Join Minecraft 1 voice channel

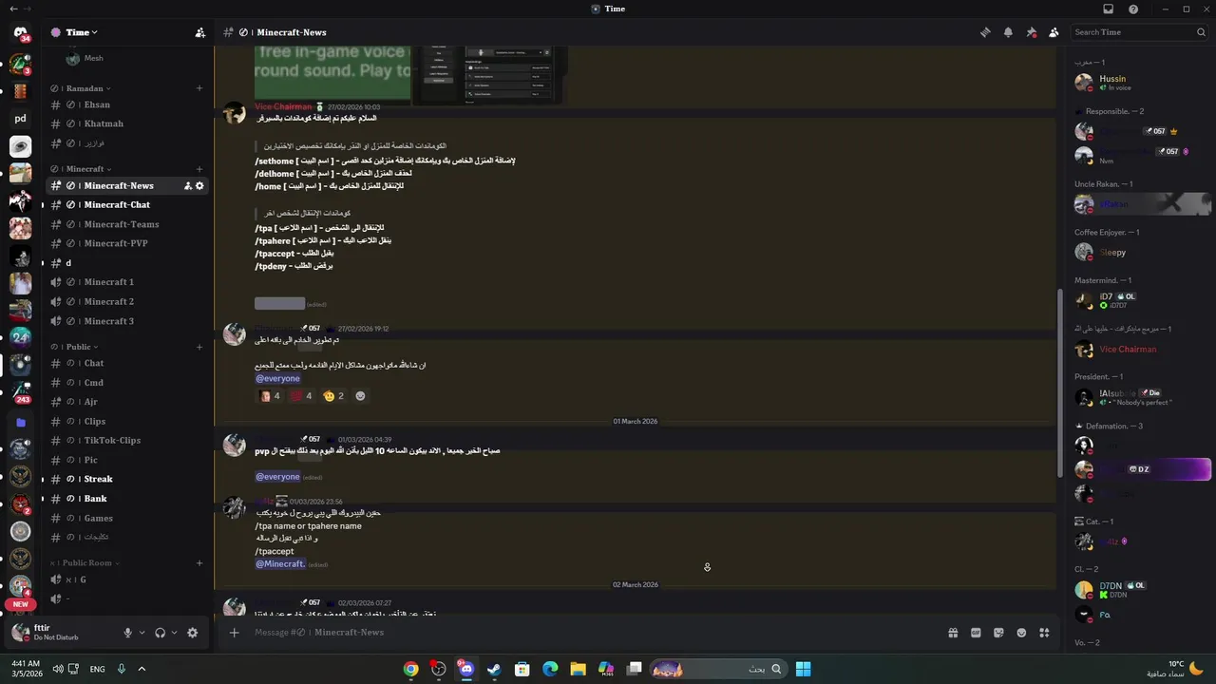125,282
